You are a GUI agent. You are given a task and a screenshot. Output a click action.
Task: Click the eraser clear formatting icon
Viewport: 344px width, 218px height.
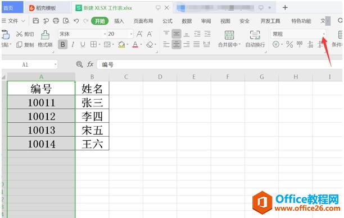click(x=150, y=45)
